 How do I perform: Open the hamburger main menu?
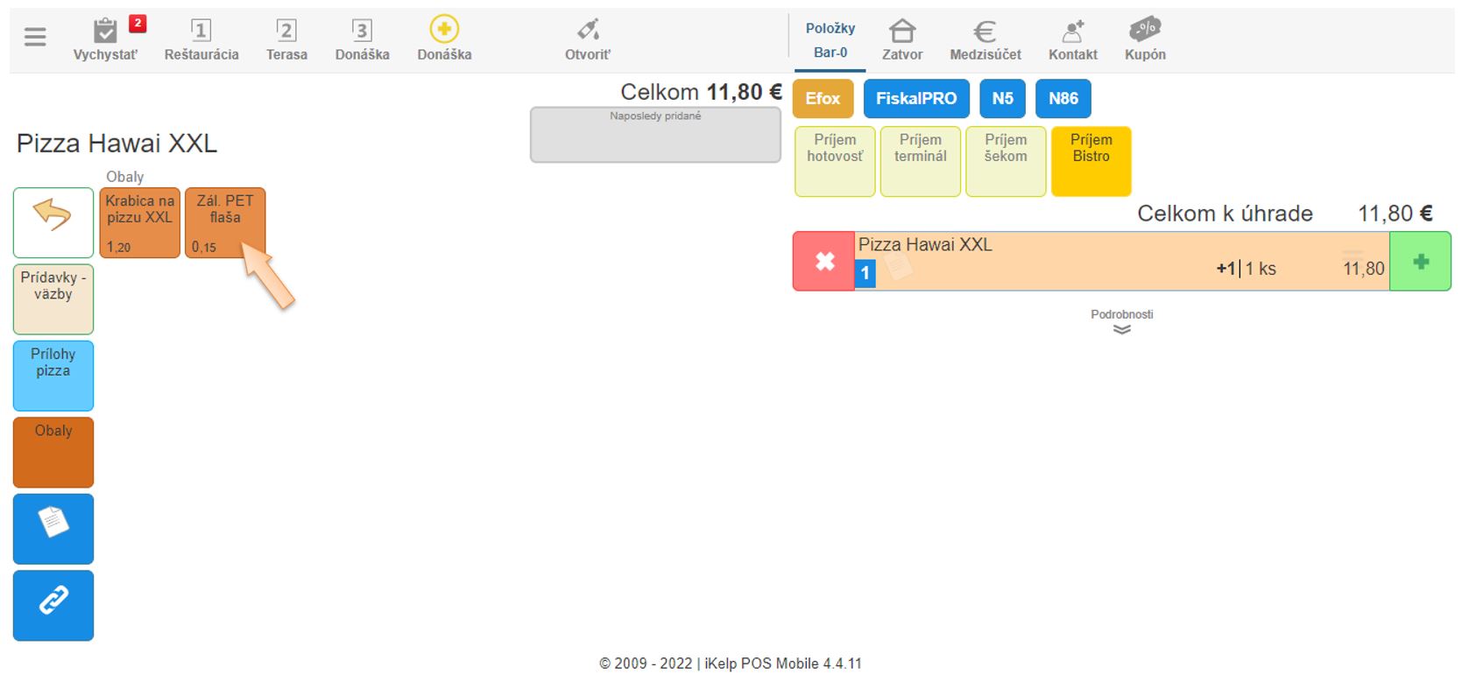coord(35,37)
